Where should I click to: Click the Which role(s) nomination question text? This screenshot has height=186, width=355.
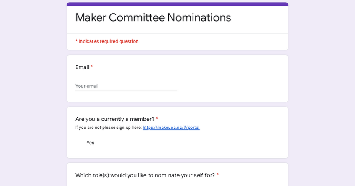145,175
